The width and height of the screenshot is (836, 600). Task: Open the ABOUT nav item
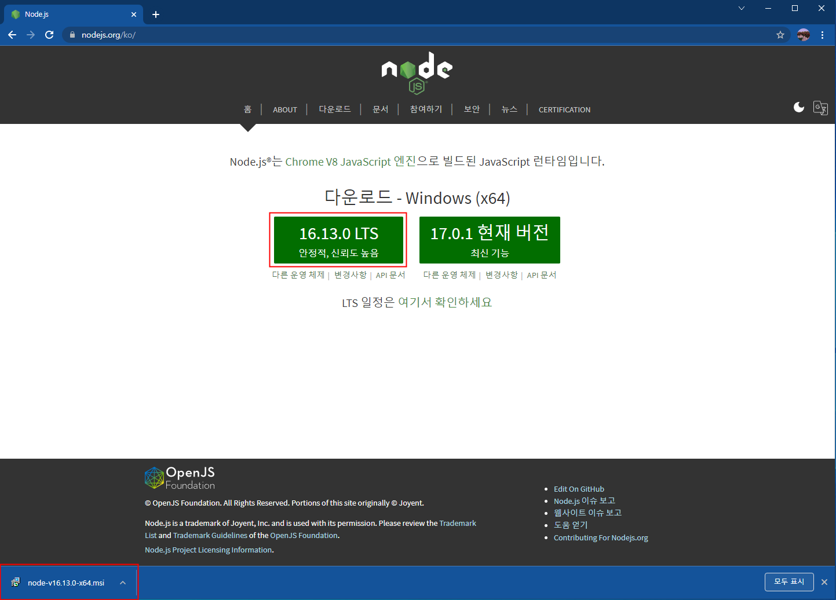coord(285,109)
